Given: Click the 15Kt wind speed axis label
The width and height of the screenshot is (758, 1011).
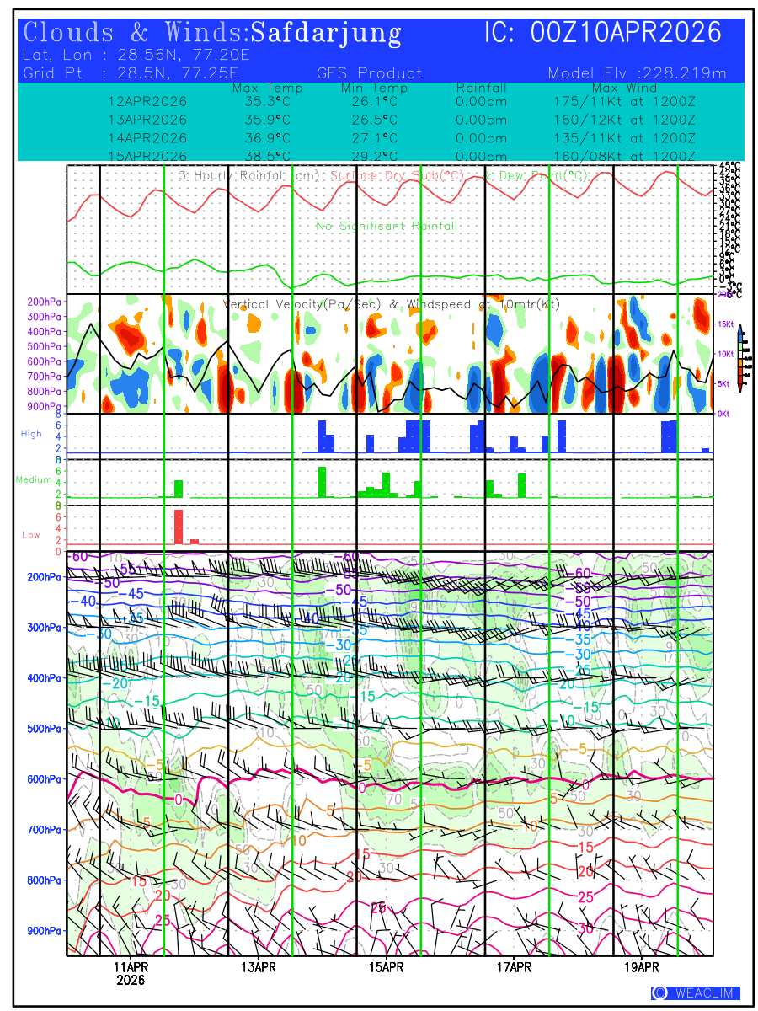Looking at the screenshot, I should (x=726, y=324).
